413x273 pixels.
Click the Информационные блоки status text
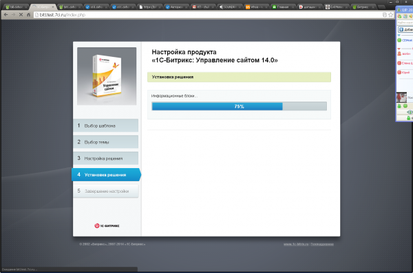174,96
